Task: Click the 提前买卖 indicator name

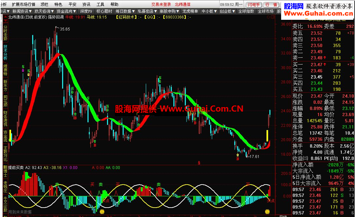Action: pos(16,168)
